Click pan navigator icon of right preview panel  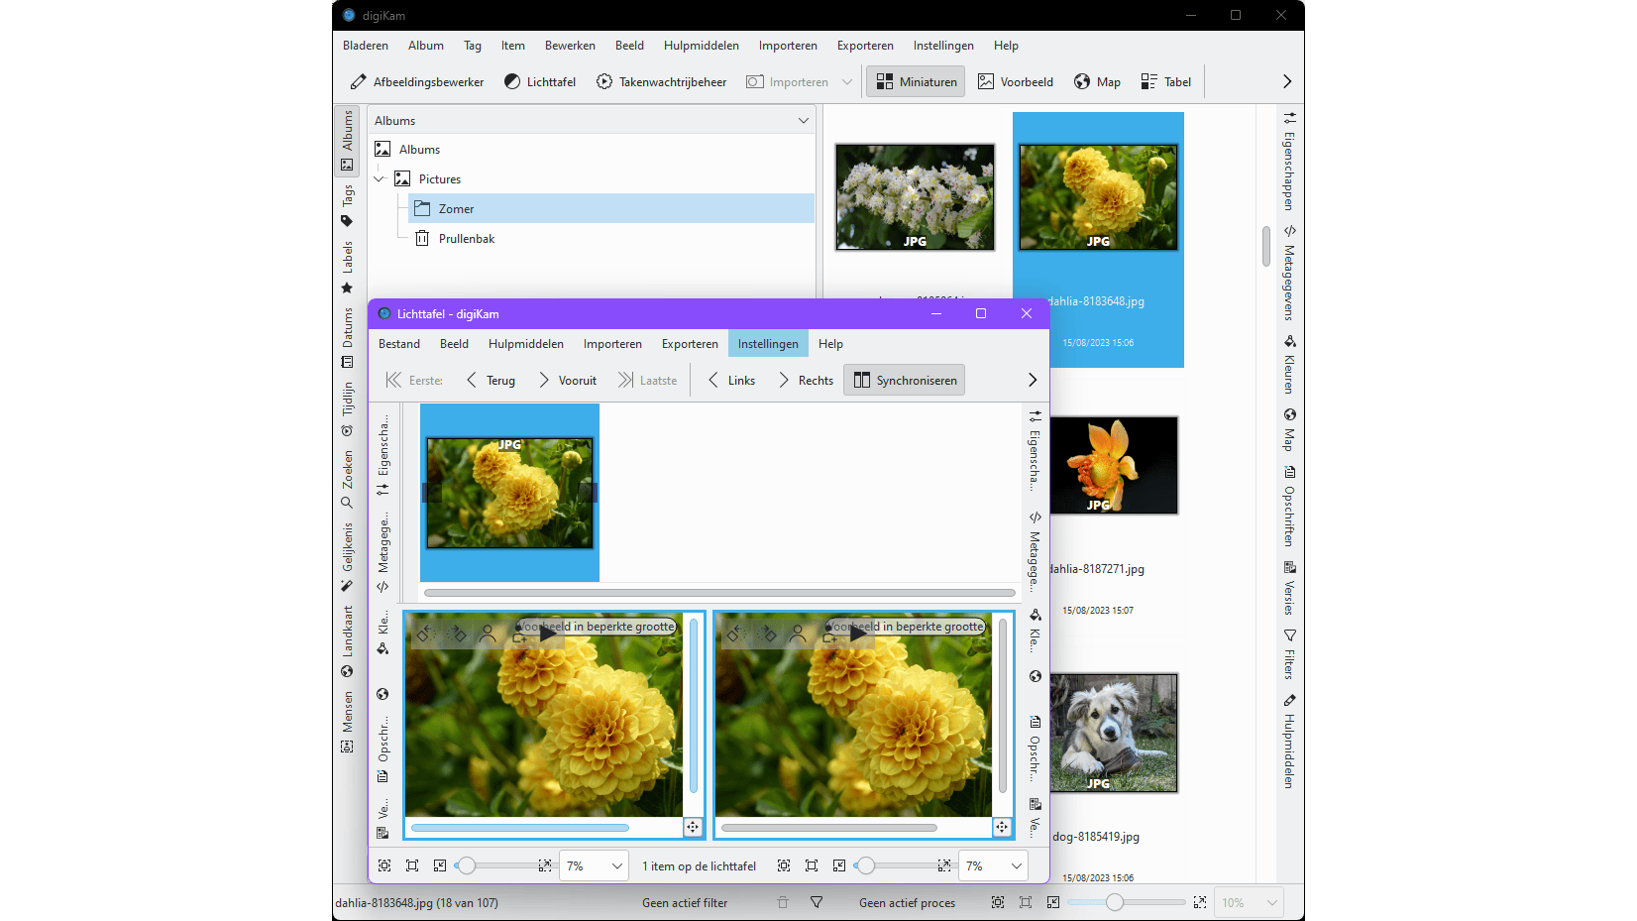[x=1002, y=827]
